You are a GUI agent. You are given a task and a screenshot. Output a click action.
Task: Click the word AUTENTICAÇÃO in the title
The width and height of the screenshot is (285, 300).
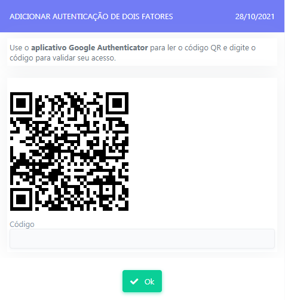(x=81, y=16)
